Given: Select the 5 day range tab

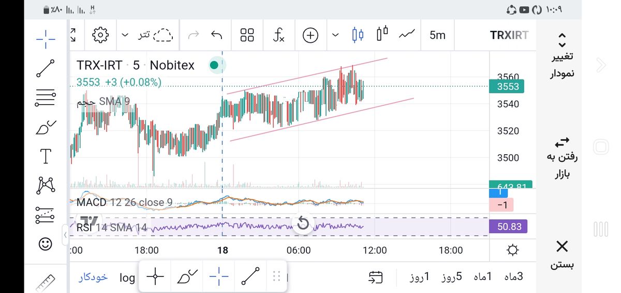Looking at the screenshot, I should pyautogui.click(x=451, y=276).
